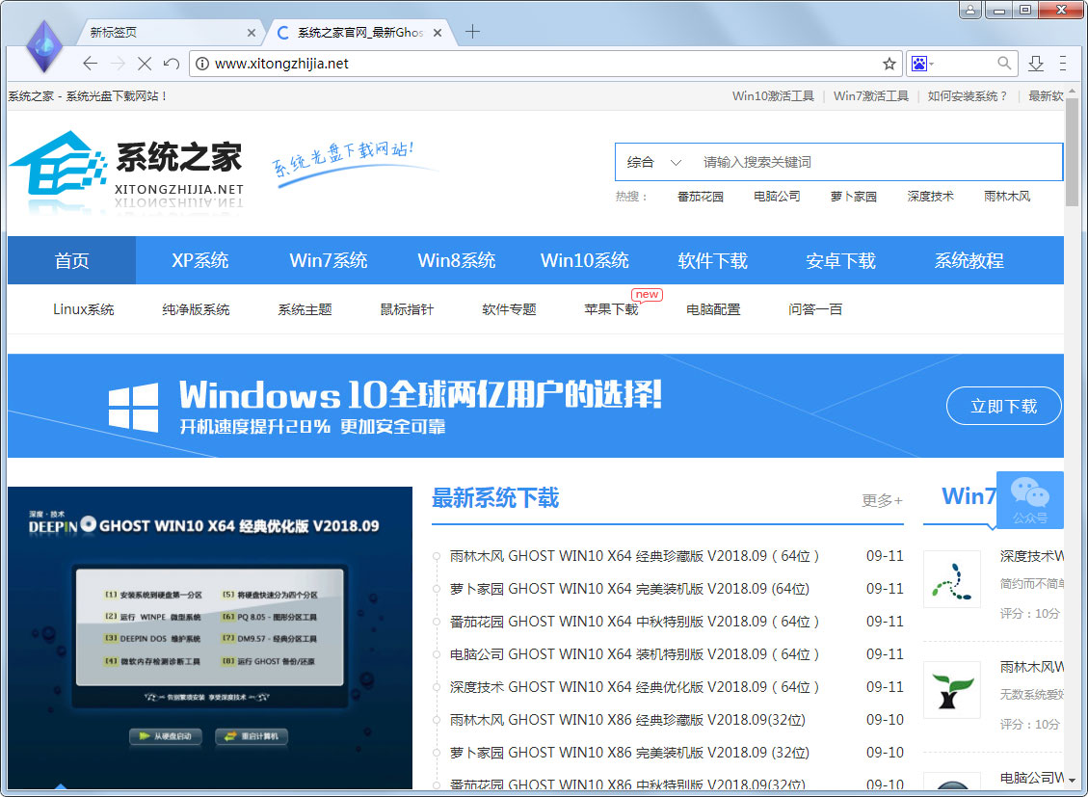Open 深度技术 GHOST WIN10 X64 经典优化版 link

click(x=634, y=687)
